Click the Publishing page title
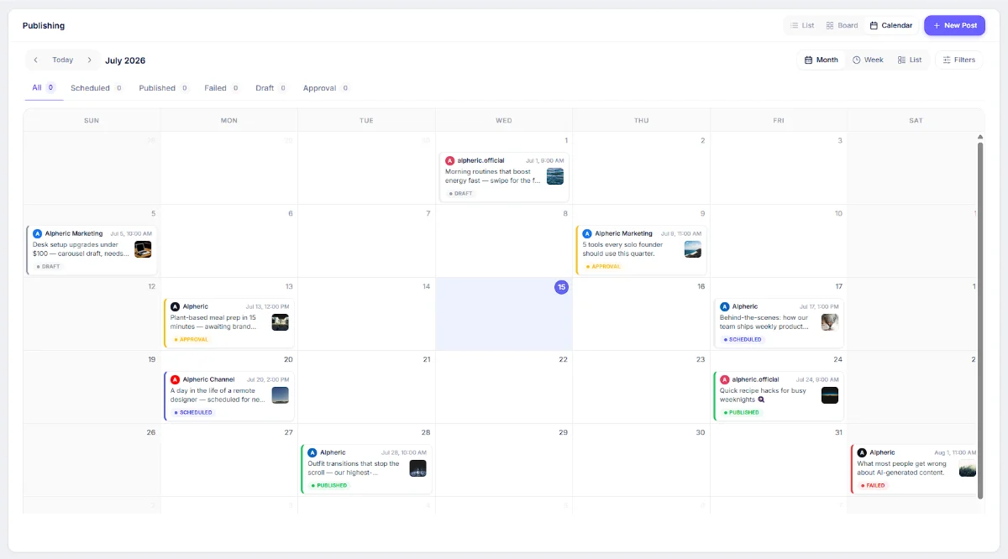1008x559 pixels. coord(44,26)
